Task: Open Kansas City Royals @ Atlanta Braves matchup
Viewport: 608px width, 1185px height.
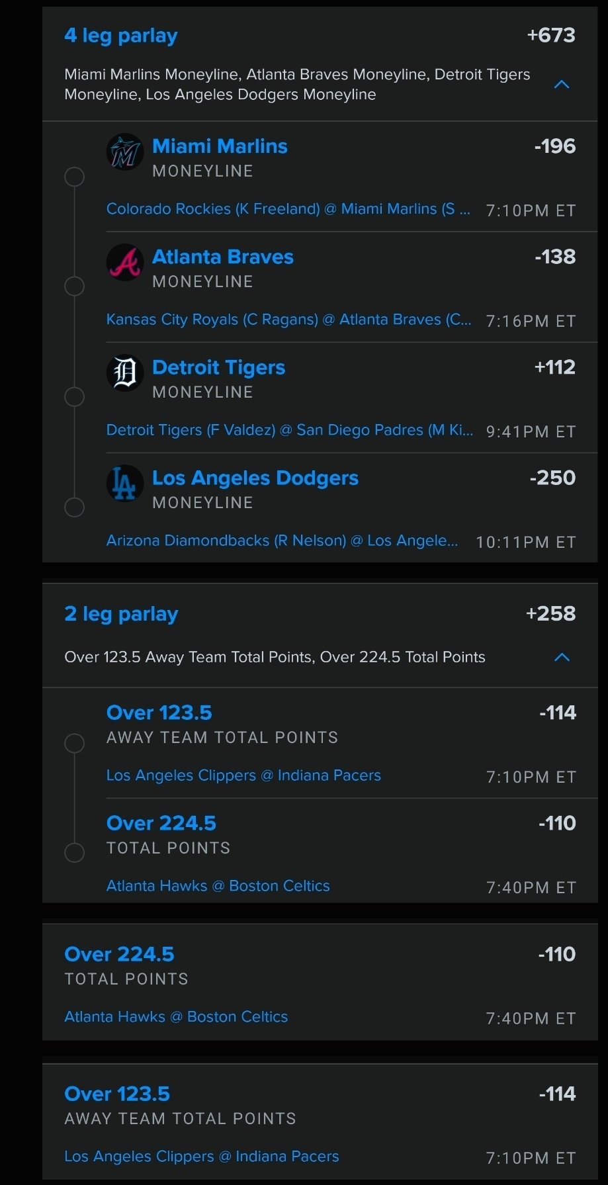Action: click(288, 320)
